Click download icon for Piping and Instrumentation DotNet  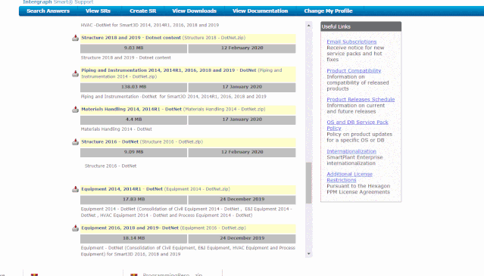pyautogui.click(x=75, y=73)
